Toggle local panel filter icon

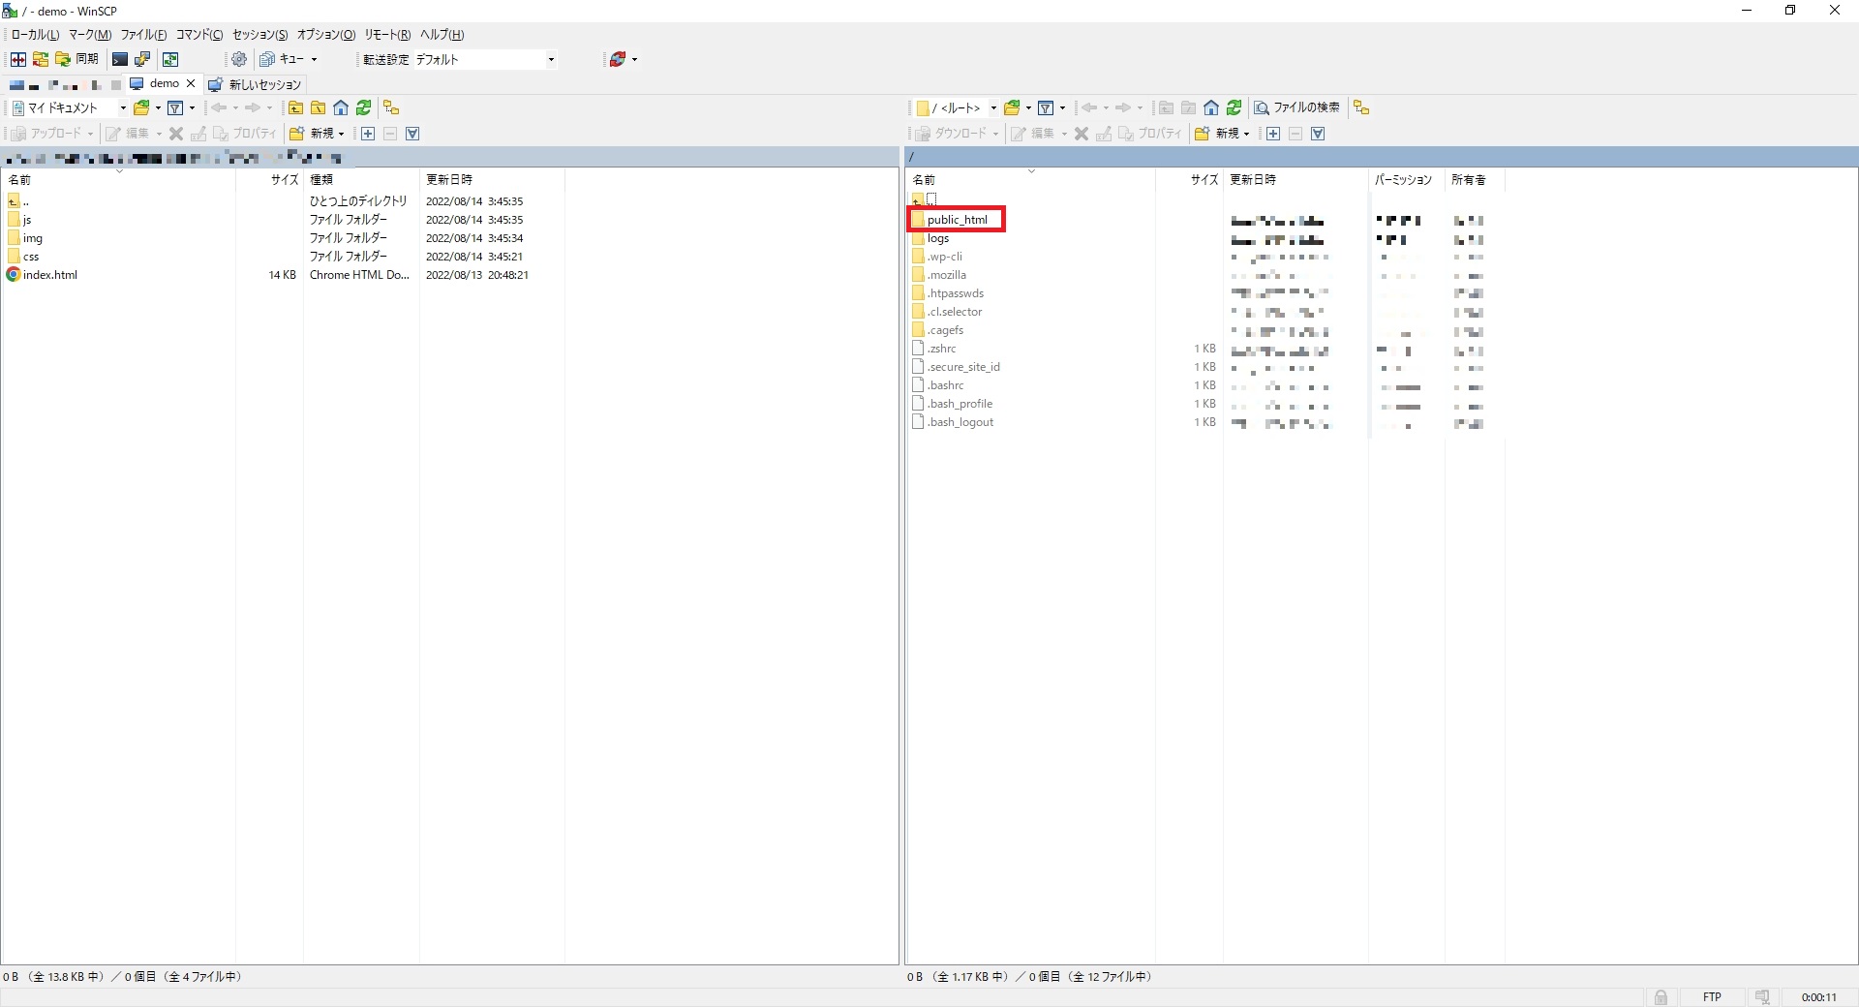(x=175, y=107)
